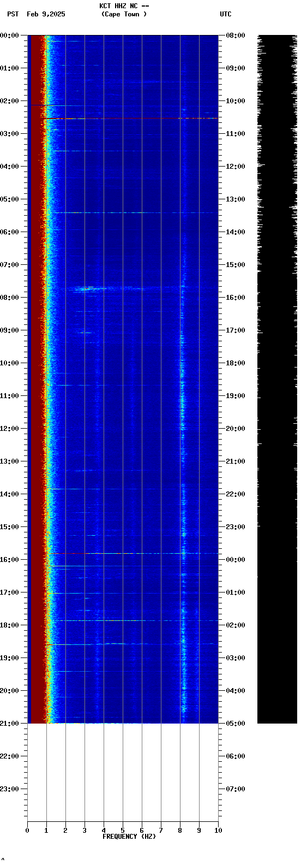Select the frequency axis tick label "1"

click(46, 831)
